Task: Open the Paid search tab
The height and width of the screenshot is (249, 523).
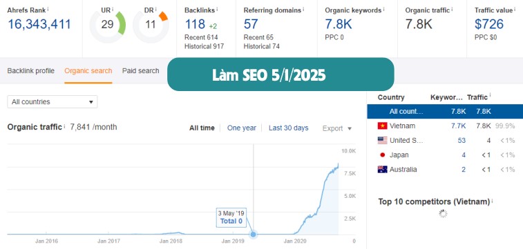Action: point(140,71)
